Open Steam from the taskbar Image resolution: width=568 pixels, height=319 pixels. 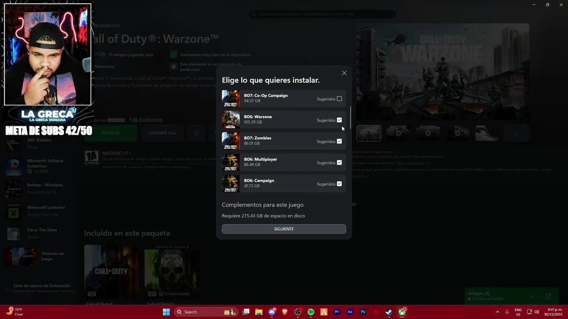point(389,312)
